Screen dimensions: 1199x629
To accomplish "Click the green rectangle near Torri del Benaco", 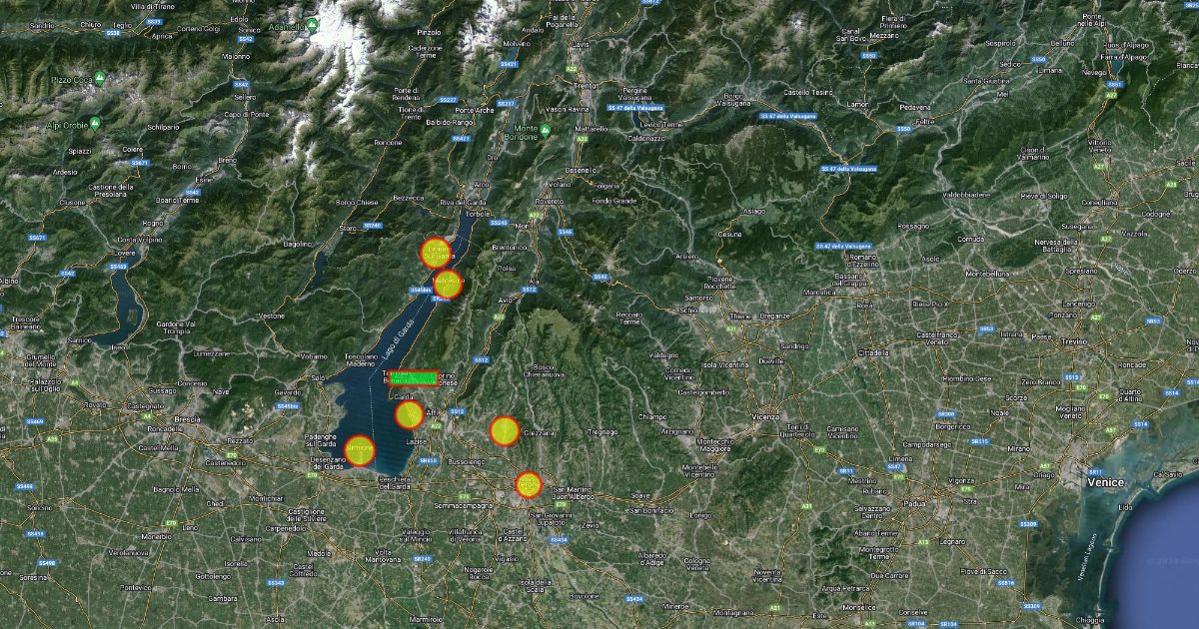I will pyautogui.click(x=411, y=377).
